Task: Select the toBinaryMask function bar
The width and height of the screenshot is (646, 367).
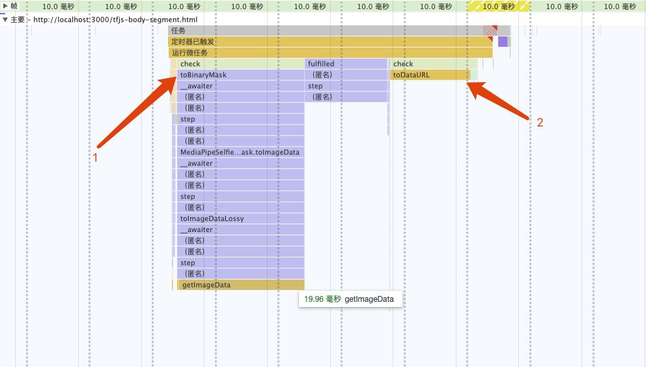Action: (240, 75)
